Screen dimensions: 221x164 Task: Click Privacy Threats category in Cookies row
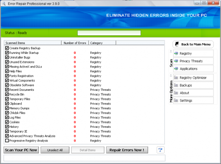[x=100, y=122]
